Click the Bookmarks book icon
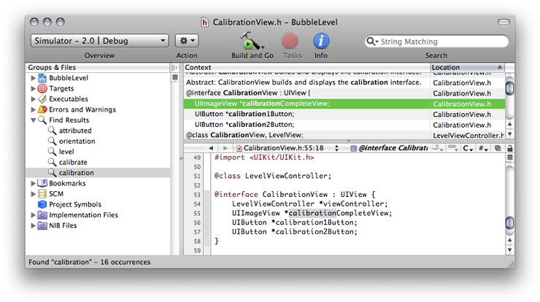The image size is (540, 302). tap(42, 183)
